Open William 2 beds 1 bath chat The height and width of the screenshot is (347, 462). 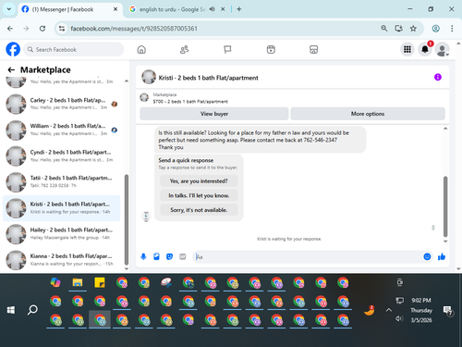[62, 130]
